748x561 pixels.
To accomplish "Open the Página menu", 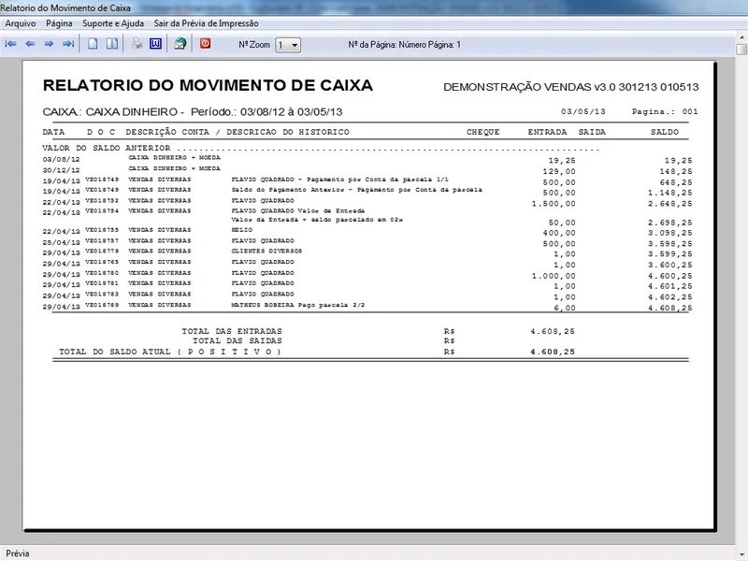I will 59,23.
